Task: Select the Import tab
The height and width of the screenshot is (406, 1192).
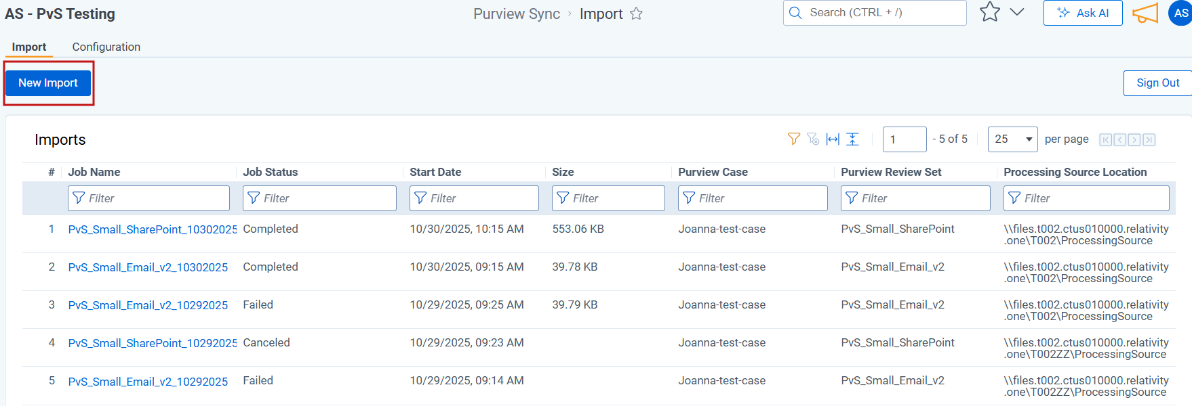Action: 29,47
